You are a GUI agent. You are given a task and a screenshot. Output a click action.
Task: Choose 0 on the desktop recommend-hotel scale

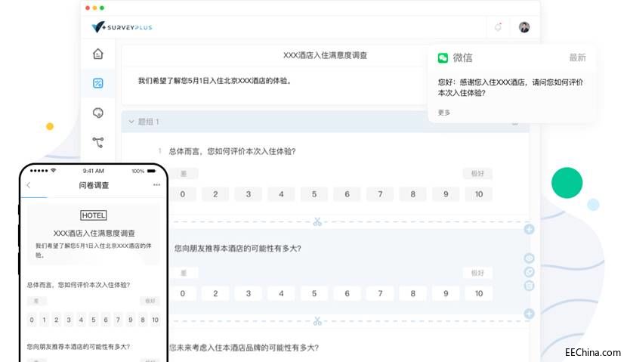[x=183, y=293]
